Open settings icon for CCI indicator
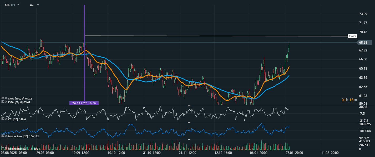The image size is (375, 157). 3,119
